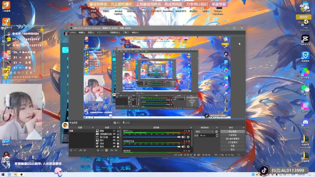Launch the WeGame版 英雄联盟 desktop icon

(306, 142)
